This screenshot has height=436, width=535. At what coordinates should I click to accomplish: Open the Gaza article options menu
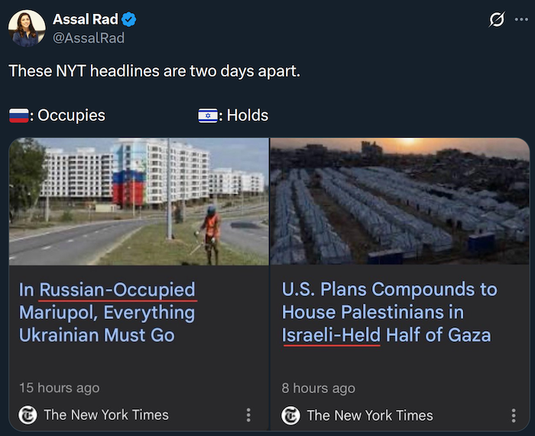514,415
